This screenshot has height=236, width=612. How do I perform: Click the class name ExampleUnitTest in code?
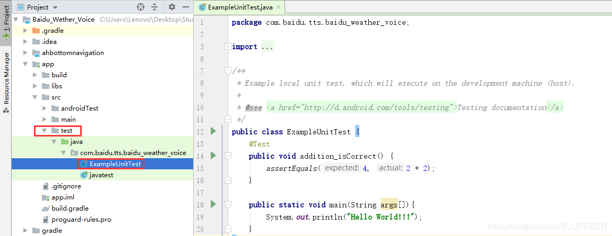[x=318, y=132]
